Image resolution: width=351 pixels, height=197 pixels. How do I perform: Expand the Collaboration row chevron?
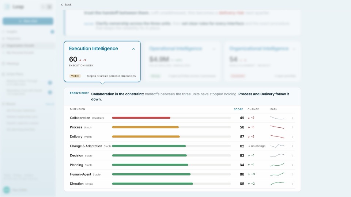point(292,118)
